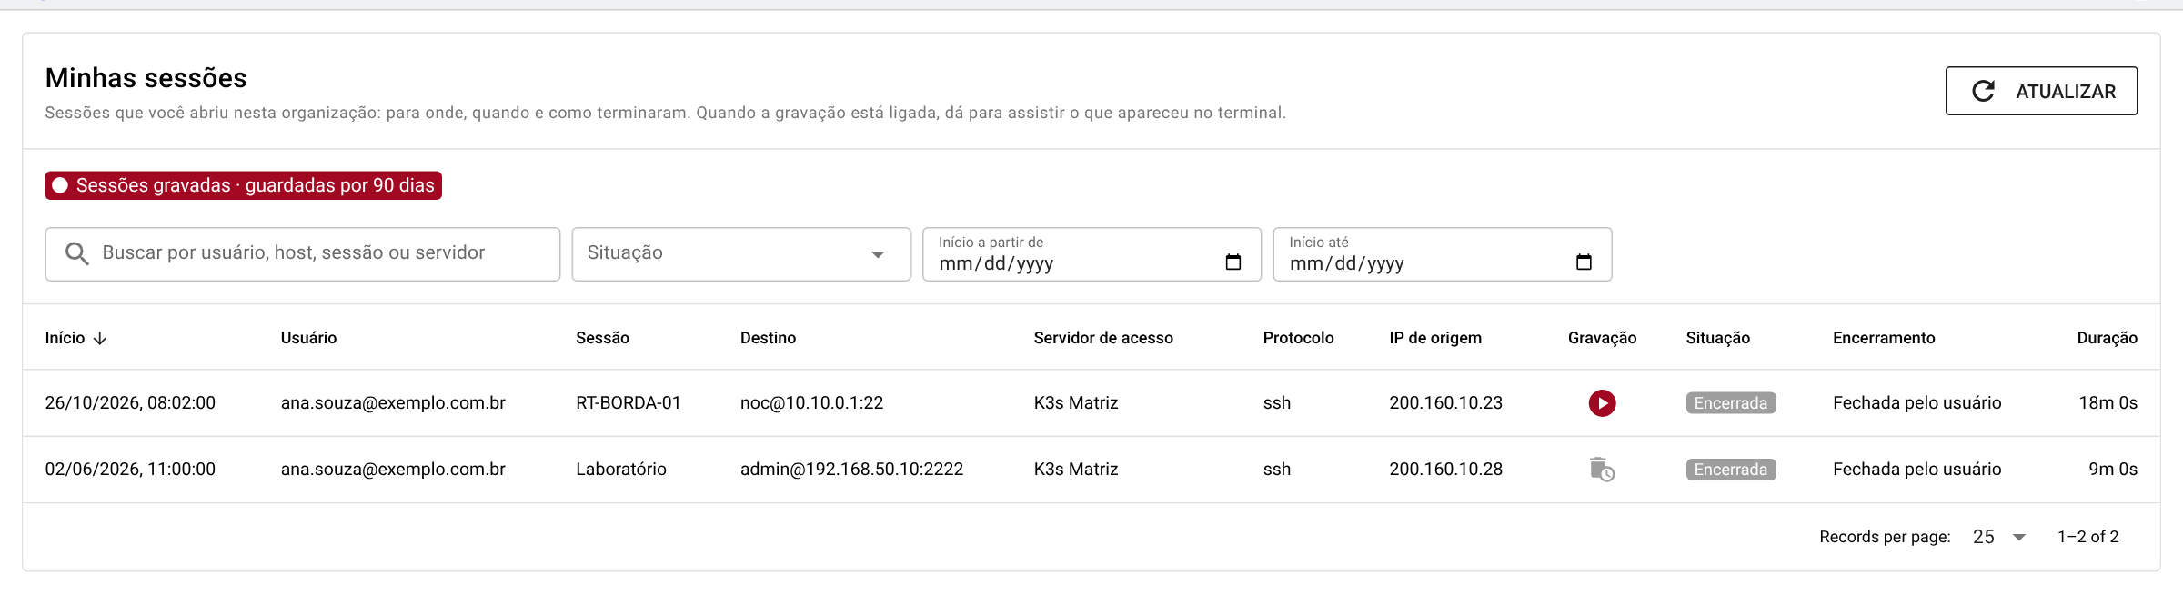Click the Início até date field
Viewport: 2183px width, 604px height.
[1442, 253]
